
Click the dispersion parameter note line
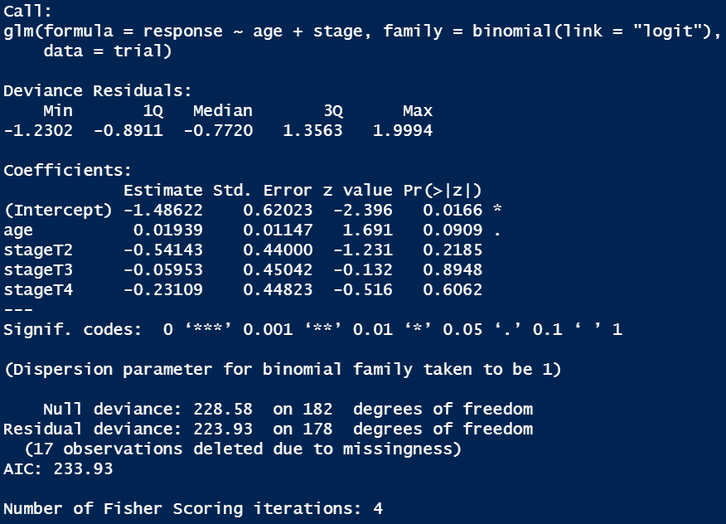283,370
